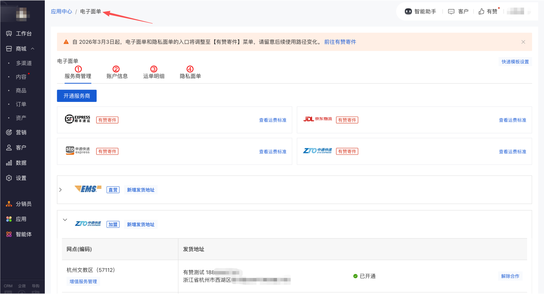544x294 pixels.
Task: Open the 智能体 agent icon
Action: (9, 234)
